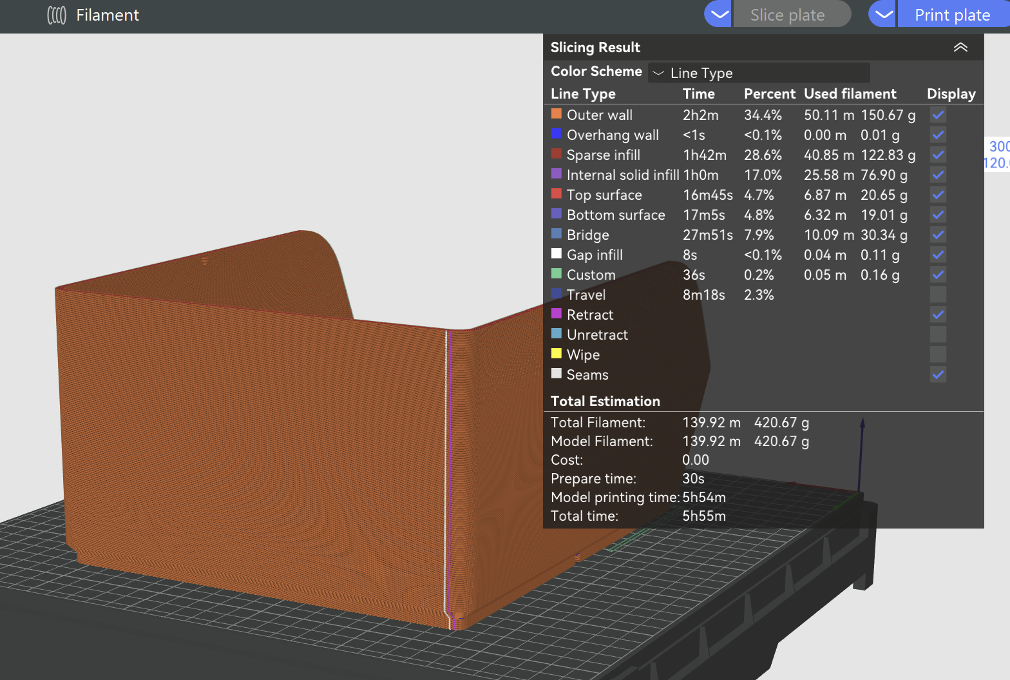The image size is (1010, 680).
Task: Click the Retract magenta color swatch
Action: (x=557, y=314)
